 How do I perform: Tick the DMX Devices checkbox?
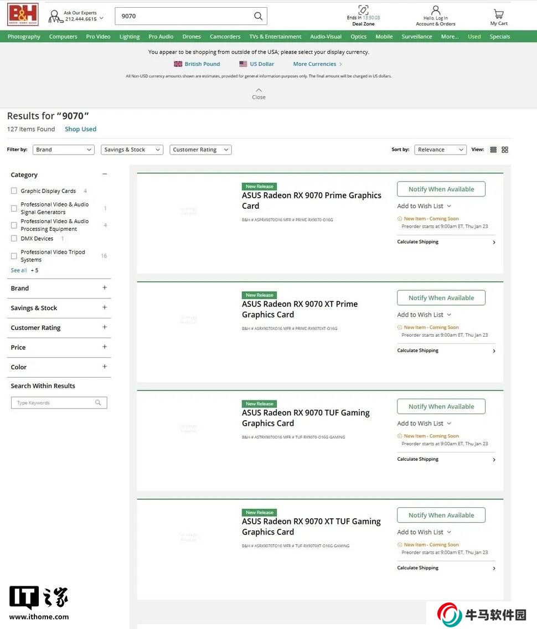point(14,239)
